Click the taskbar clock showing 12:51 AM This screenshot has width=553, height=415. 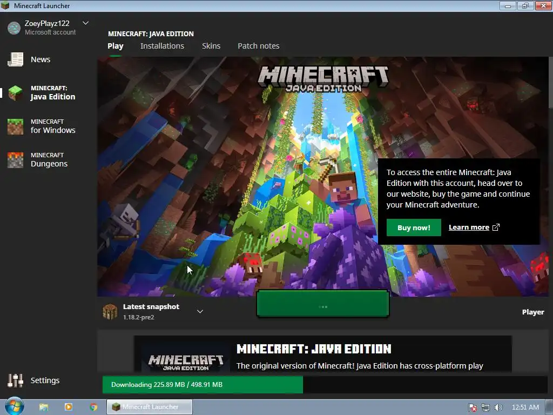point(525,407)
